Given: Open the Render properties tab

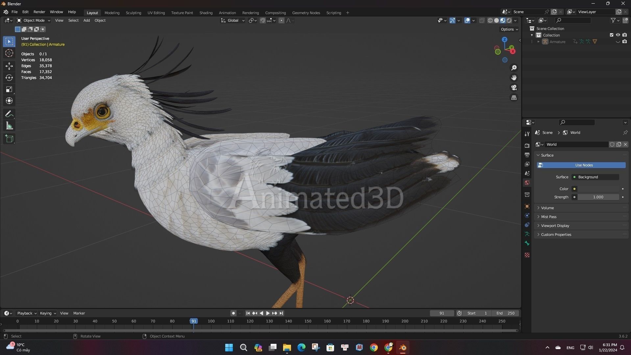Looking at the screenshot, I should point(527,145).
